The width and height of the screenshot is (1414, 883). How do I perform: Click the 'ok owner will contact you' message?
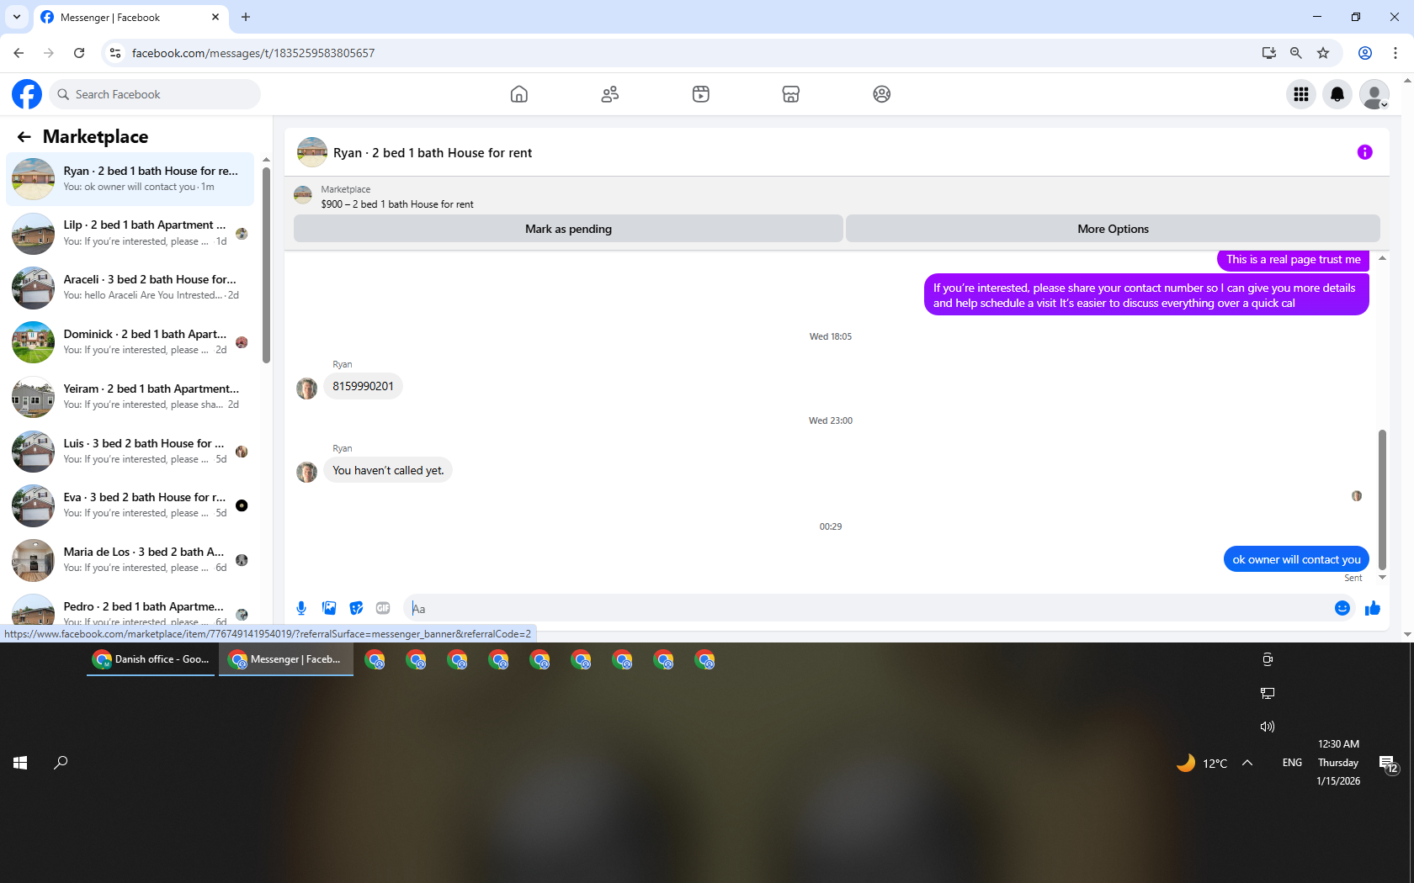coord(1296,559)
